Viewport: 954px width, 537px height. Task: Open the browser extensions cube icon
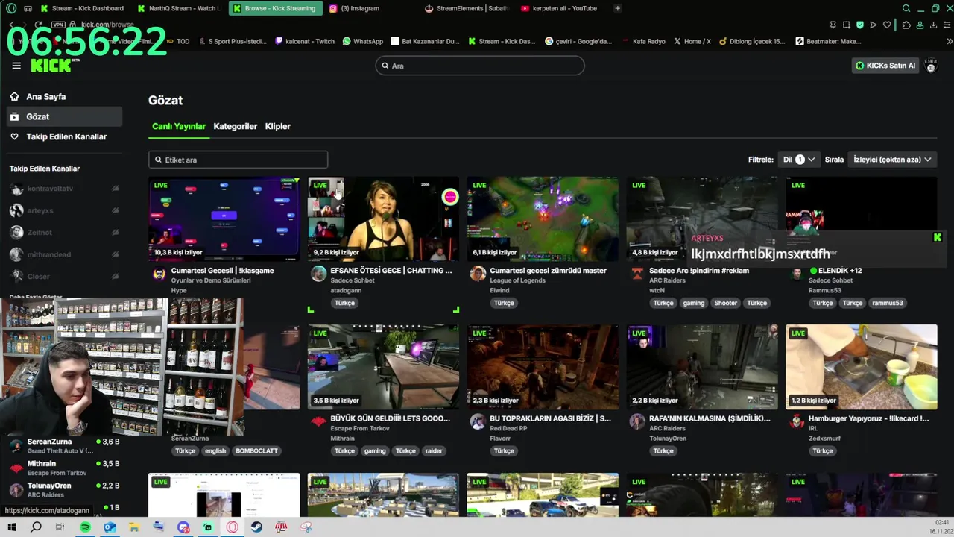pyautogui.click(x=906, y=25)
